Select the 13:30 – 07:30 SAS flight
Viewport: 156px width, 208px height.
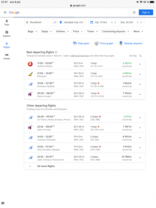85,148
